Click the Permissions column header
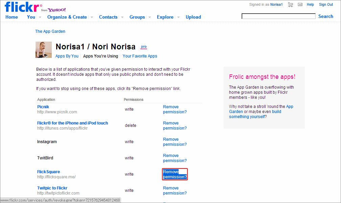 [x=134, y=100]
